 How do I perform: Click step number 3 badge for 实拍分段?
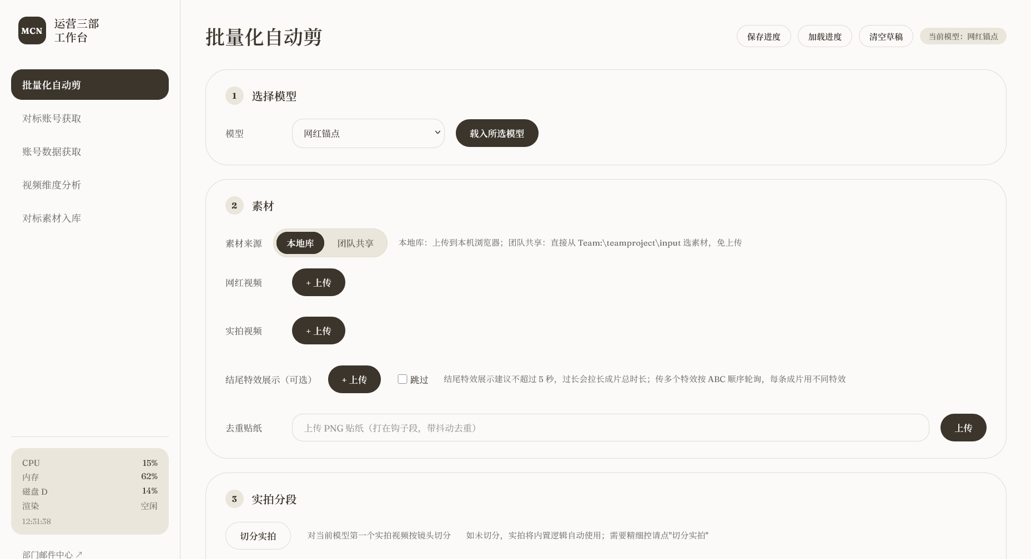(234, 499)
